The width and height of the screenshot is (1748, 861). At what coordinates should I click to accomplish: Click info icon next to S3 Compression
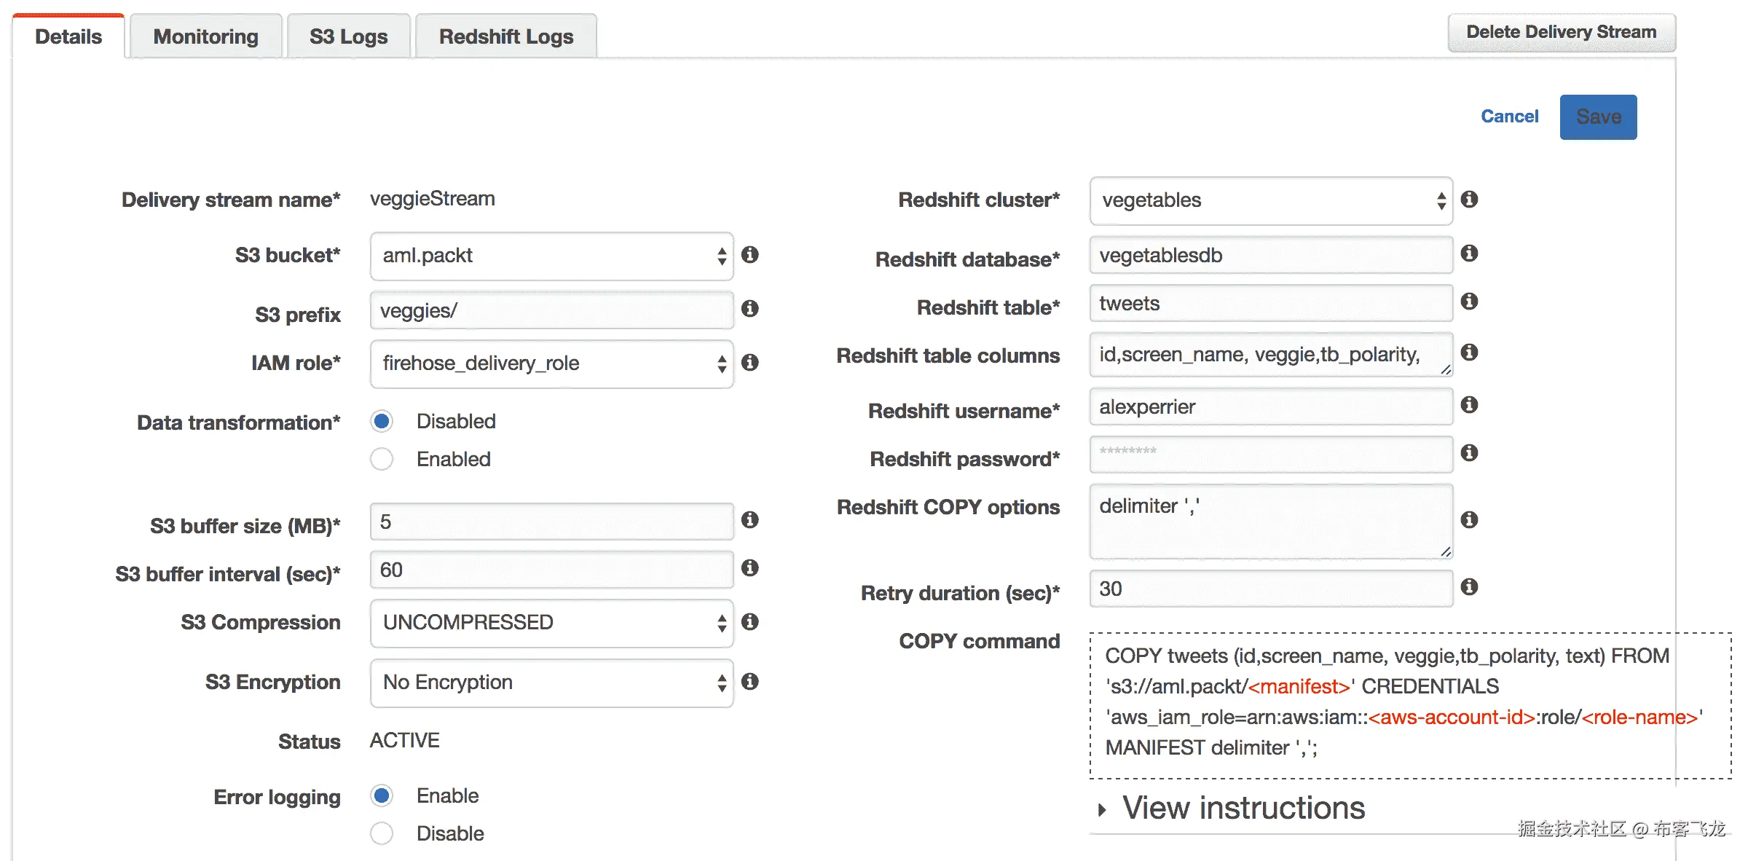click(749, 622)
